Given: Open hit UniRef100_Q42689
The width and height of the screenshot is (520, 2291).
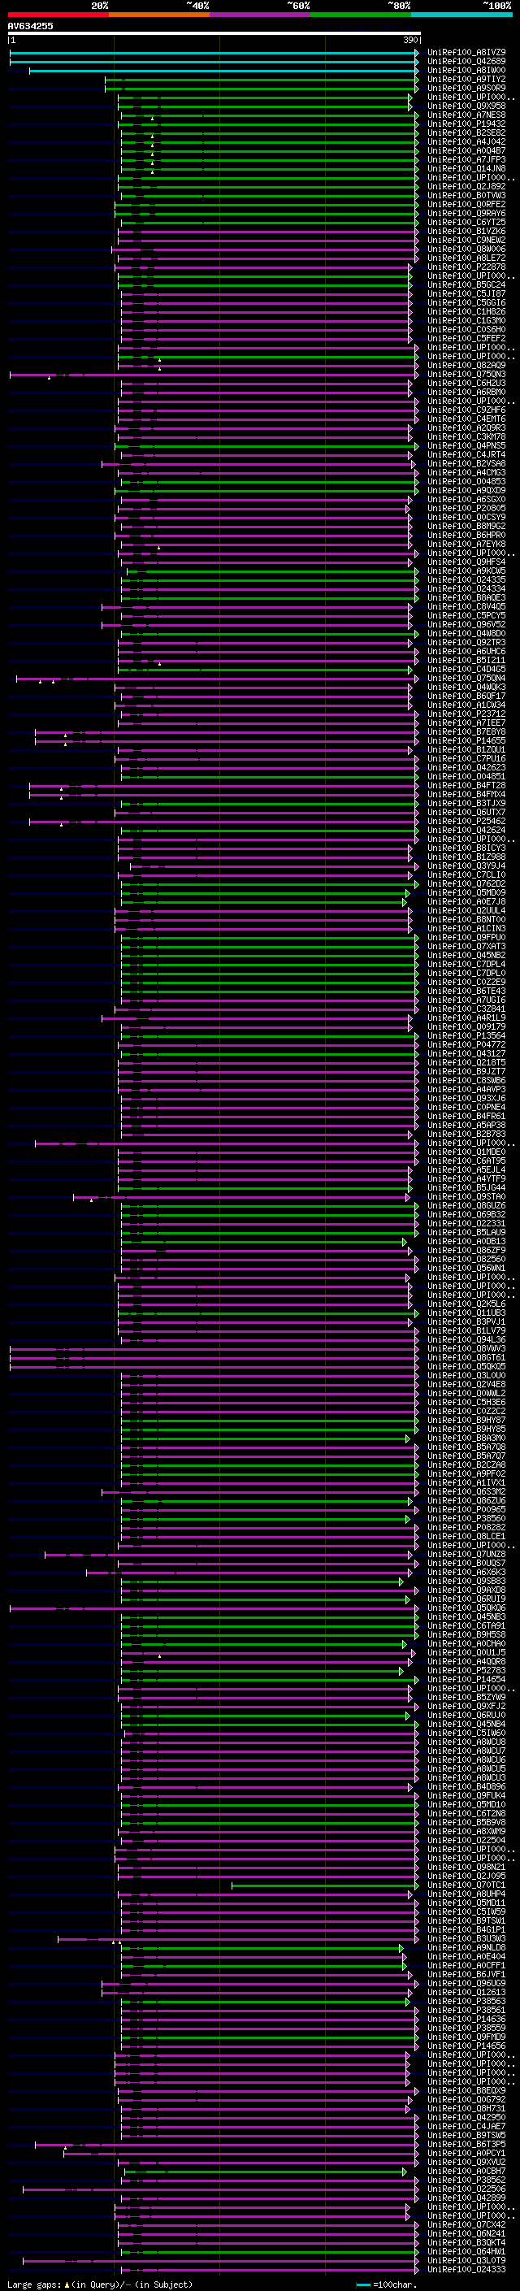Looking at the screenshot, I should (466, 62).
